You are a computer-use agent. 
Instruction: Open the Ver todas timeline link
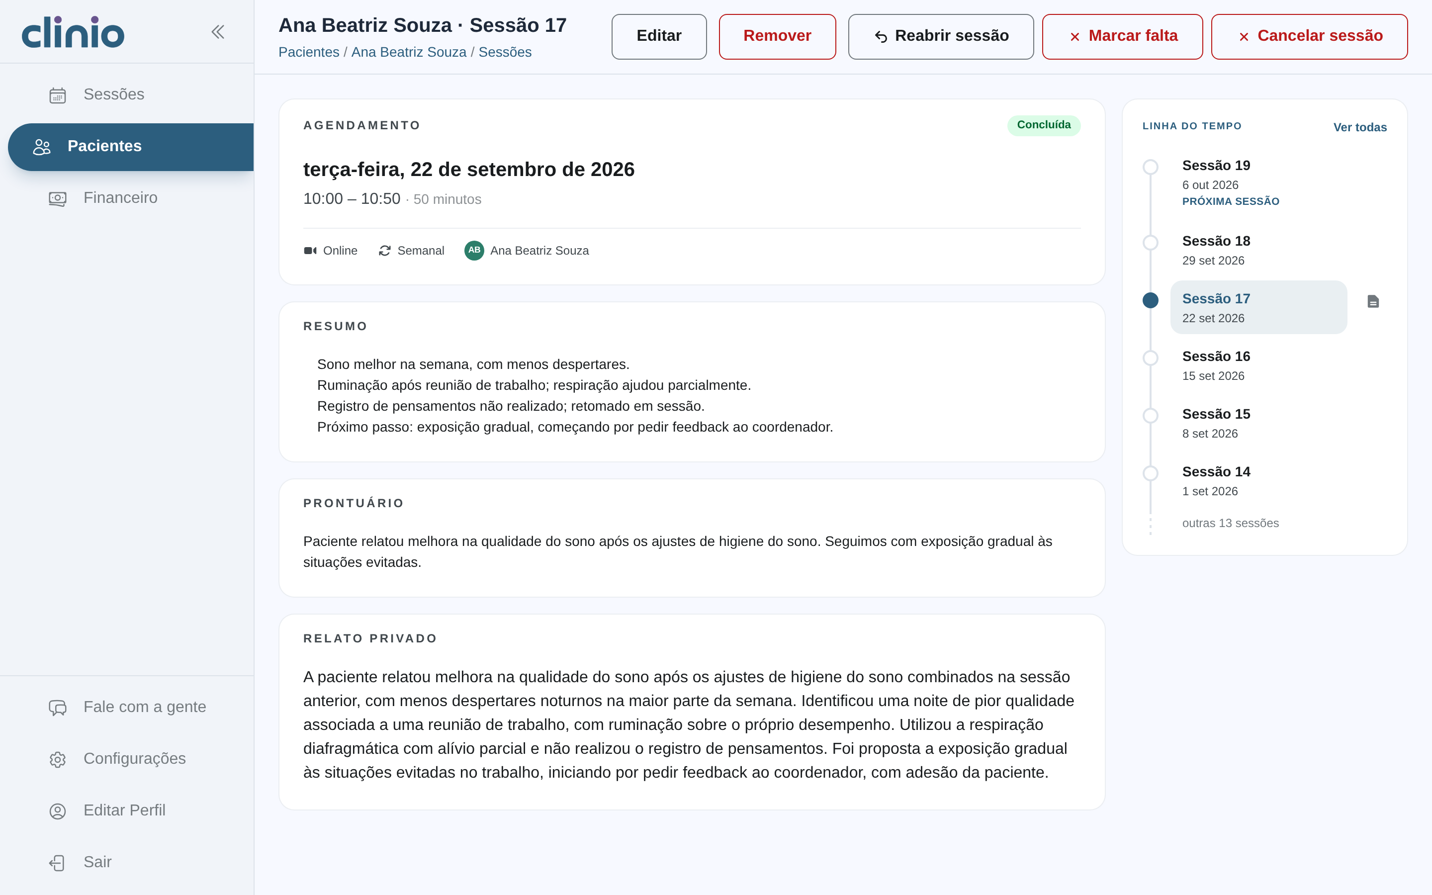point(1360,127)
